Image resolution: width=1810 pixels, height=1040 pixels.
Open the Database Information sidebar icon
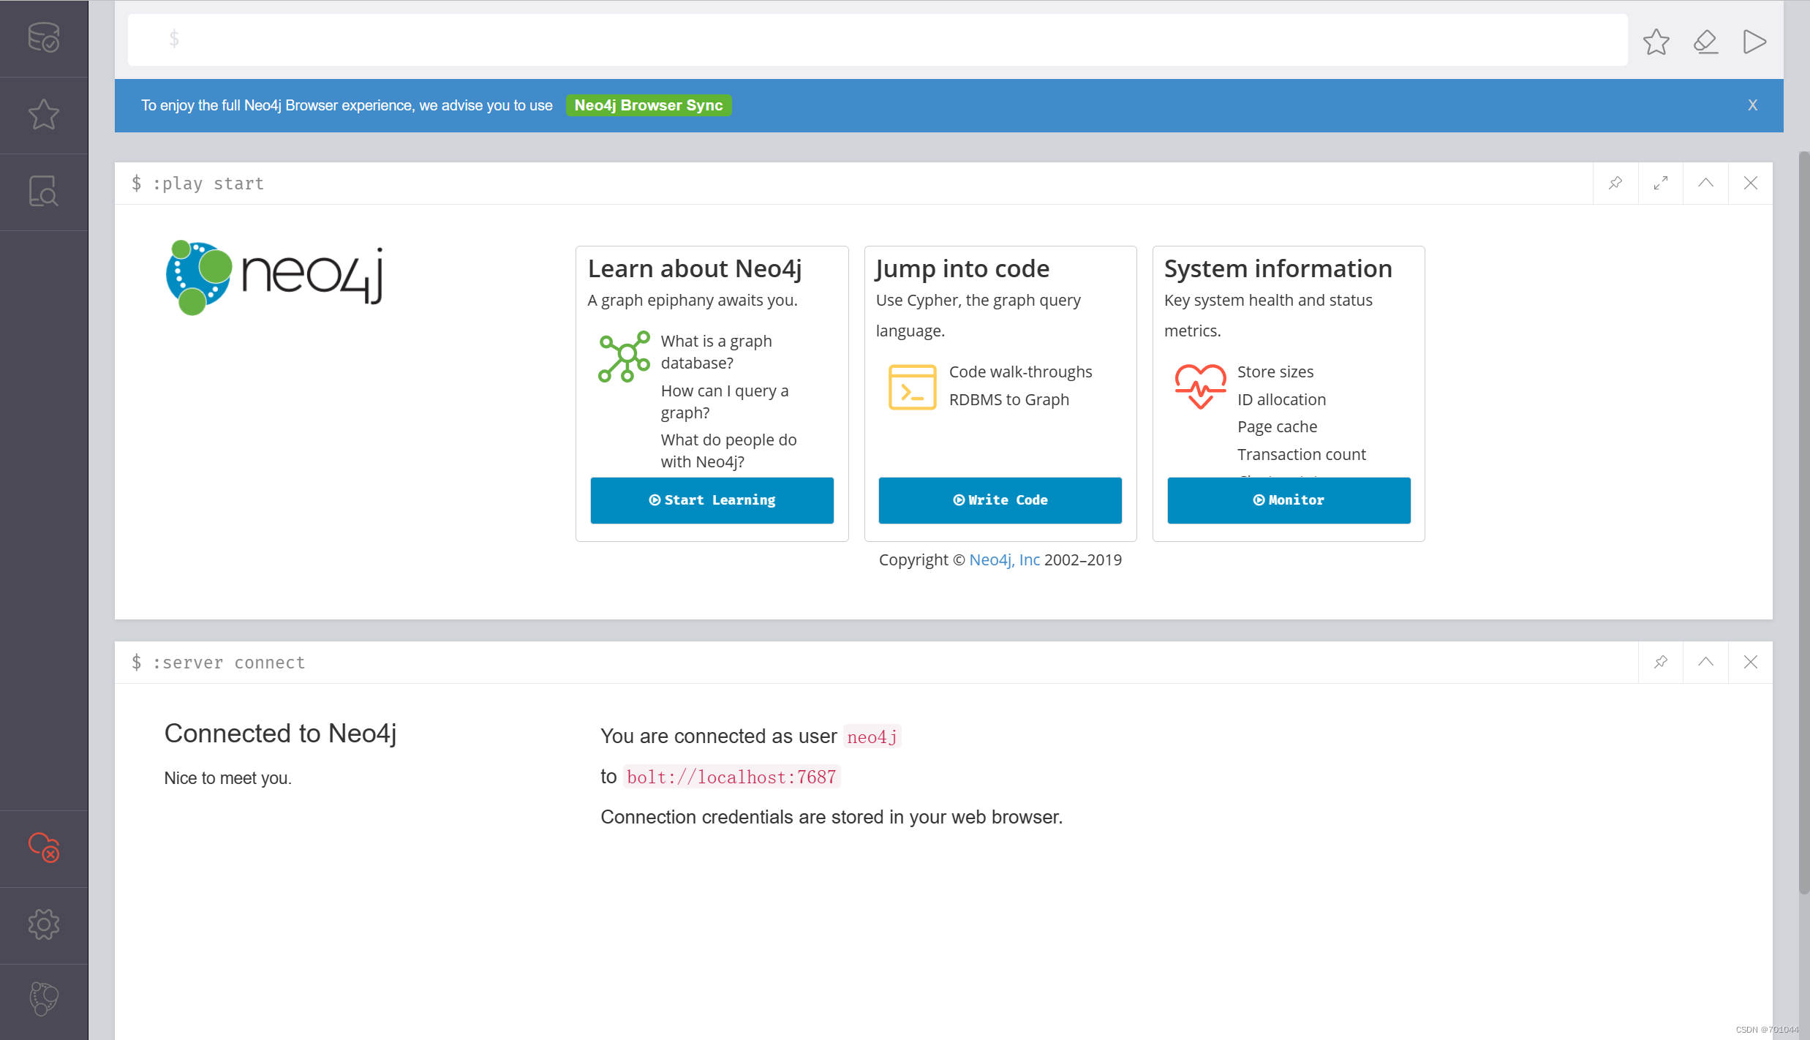point(44,37)
